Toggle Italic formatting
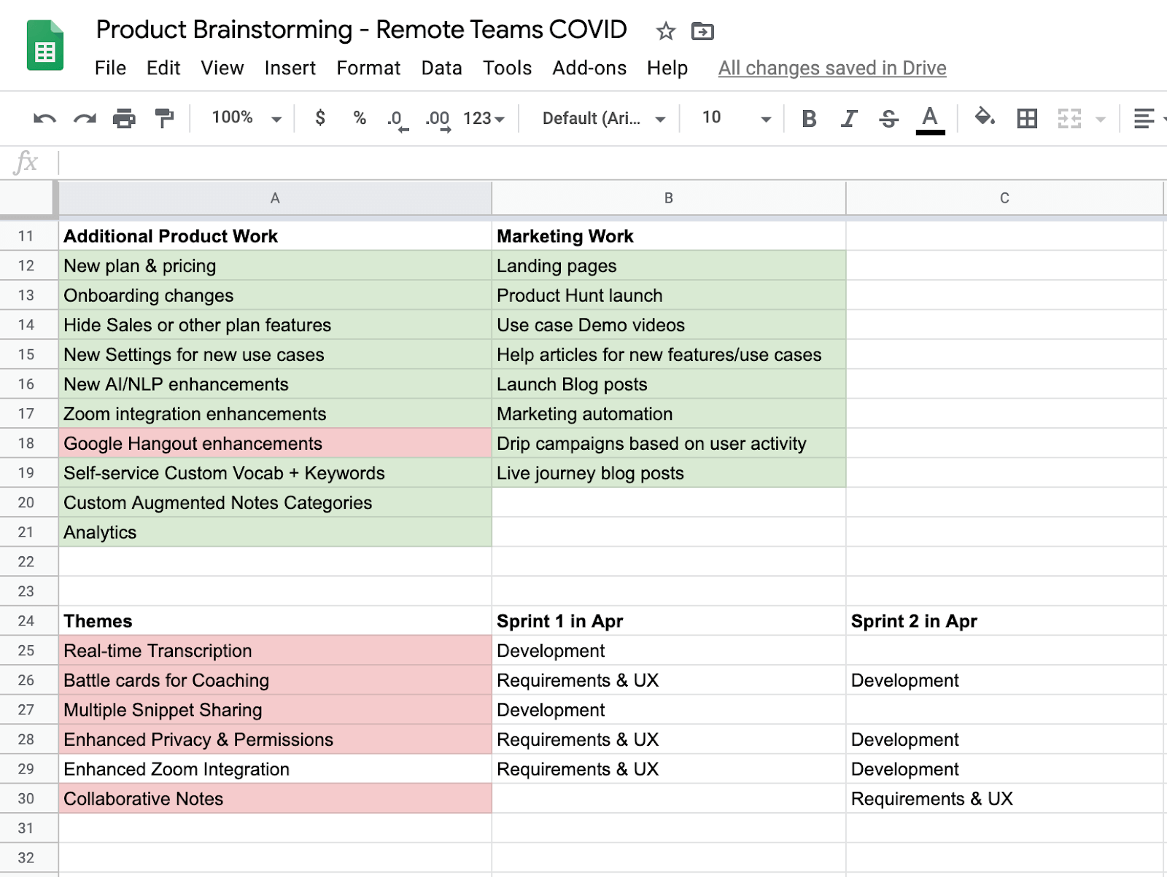The image size is (1167, 877). [x=848, y=118]
